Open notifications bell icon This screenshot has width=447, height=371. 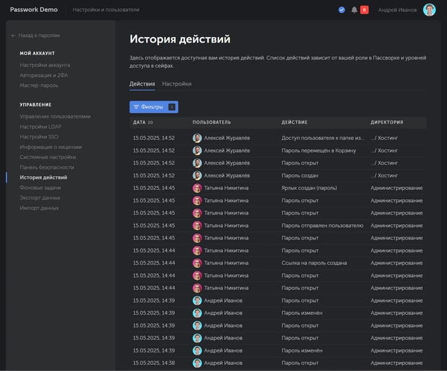[354, 10]
